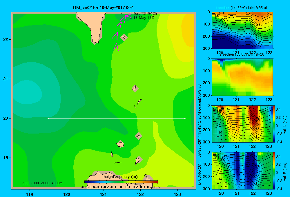
Task: Click the 'vel. N (m/s)' axis label
Action: coord(285,125)
